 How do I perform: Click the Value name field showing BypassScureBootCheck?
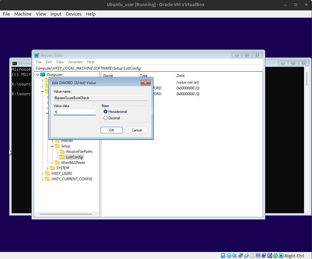click(x=101, y=98)
